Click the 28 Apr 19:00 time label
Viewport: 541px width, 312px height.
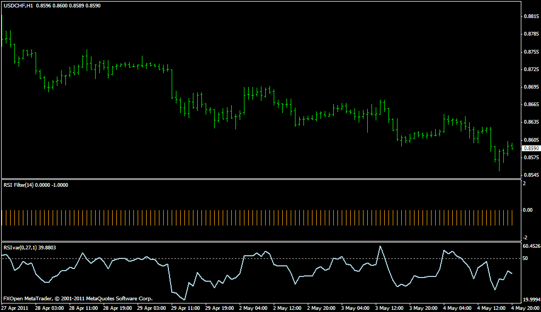click(x=117, y=308)
